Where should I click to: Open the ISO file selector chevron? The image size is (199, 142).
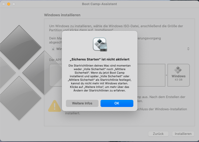[188, 49]
